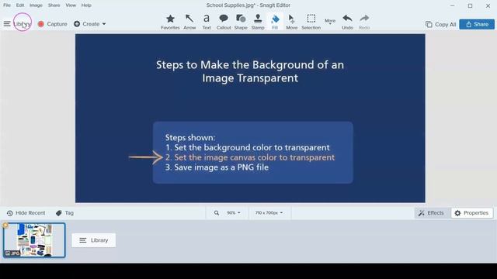Click the Undo arrow
The height and width of the screenshot is (279, 497).
tap(347, 22)
